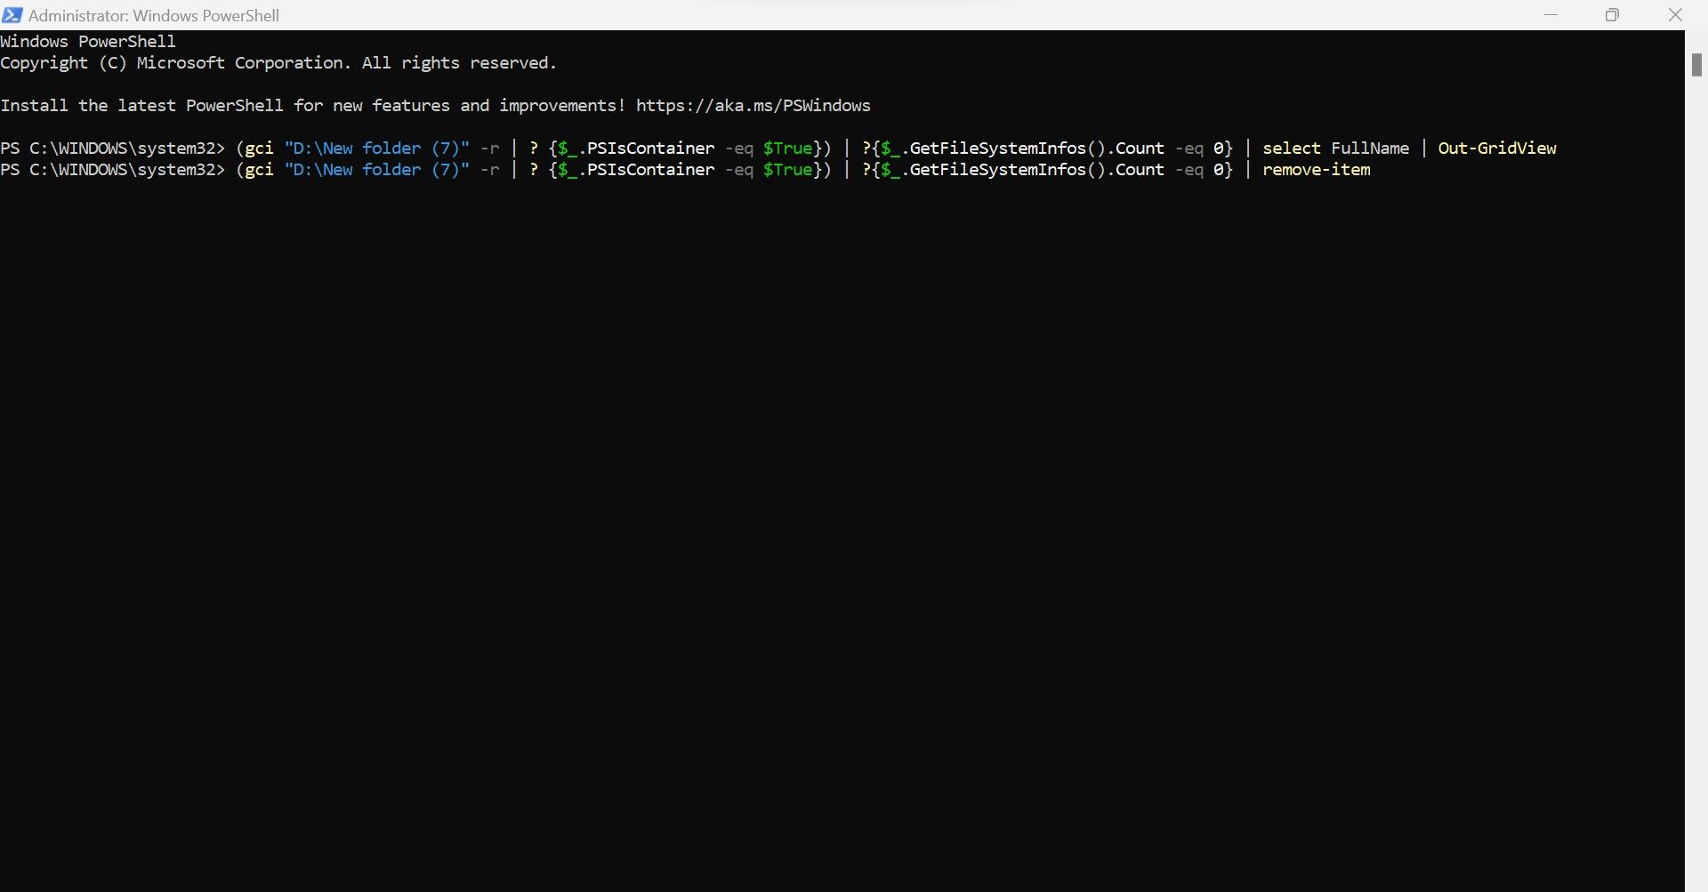1708x892 pixels.
Task: Click the vertical scrollbar thumb
Action: (1696, 65)
